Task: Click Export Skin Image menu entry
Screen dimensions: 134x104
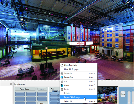Action: tap(78, 97)
